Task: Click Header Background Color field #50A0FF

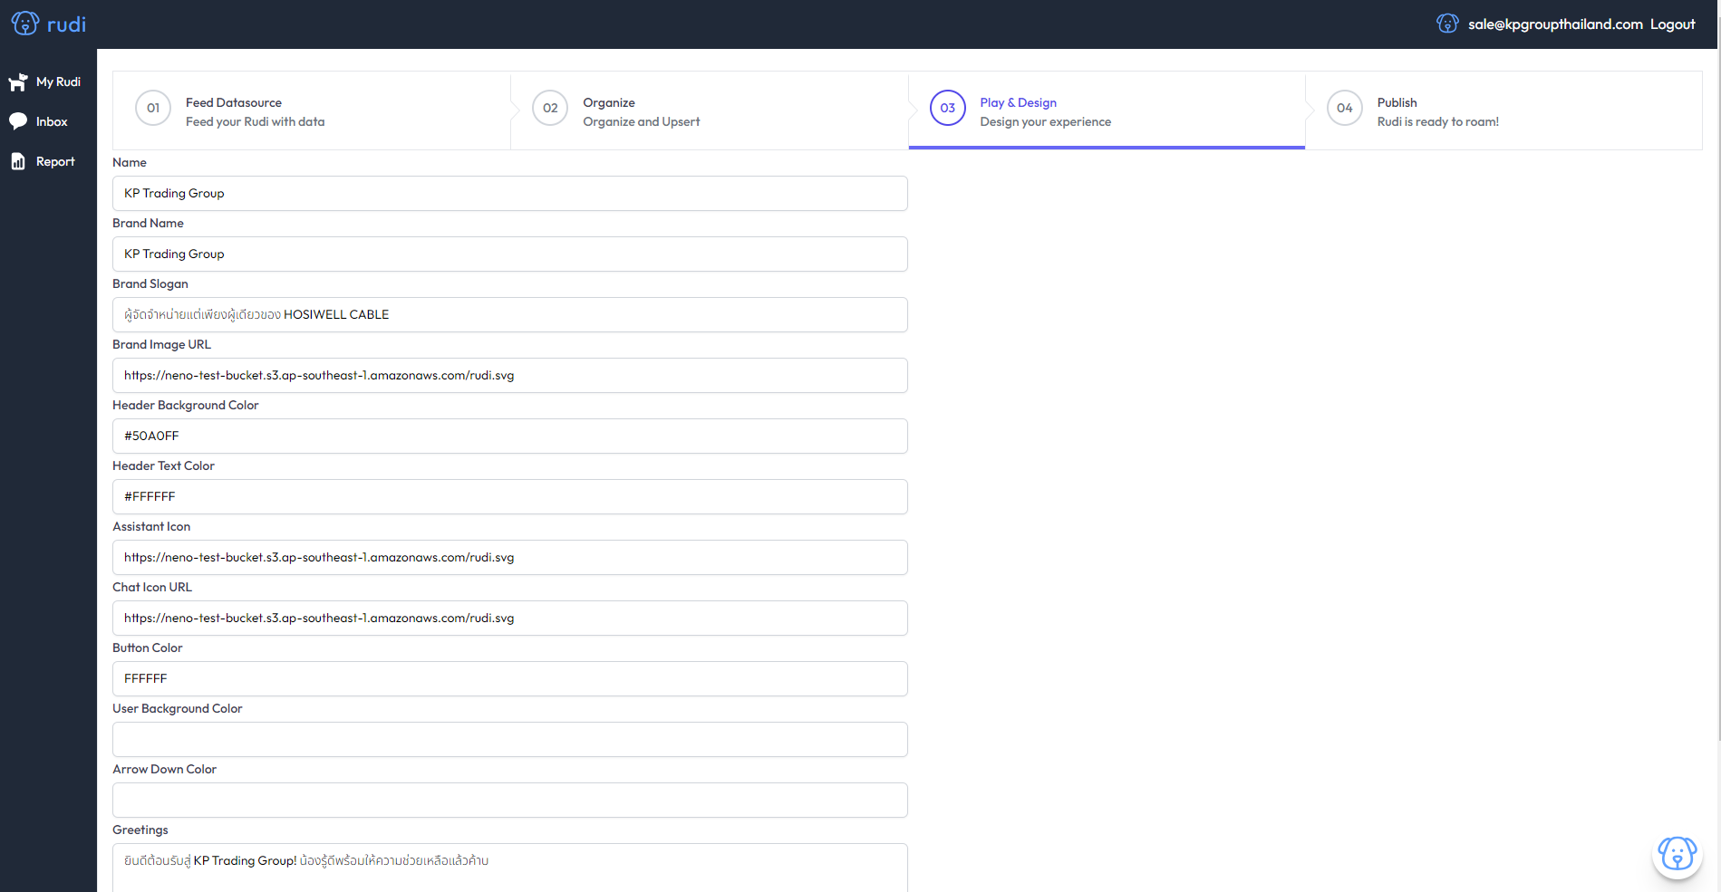Action: pyautogui.click(x=510, y=436)
